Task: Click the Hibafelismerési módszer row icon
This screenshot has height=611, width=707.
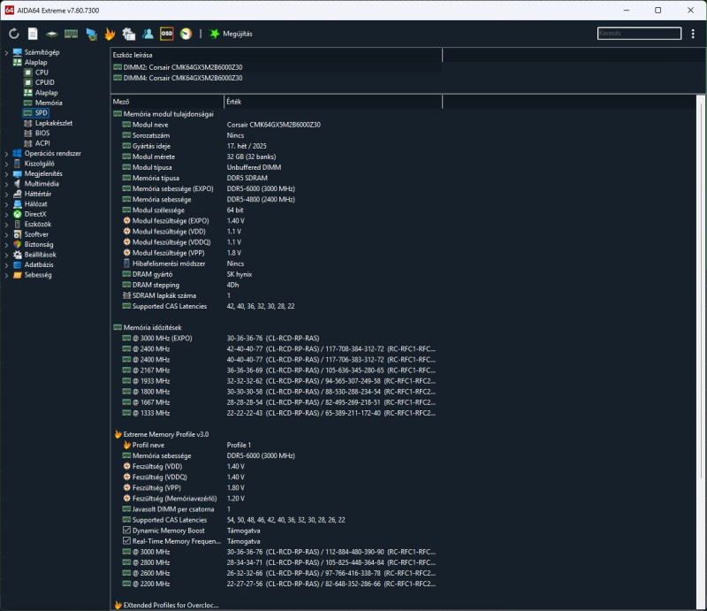Action: 126,263
